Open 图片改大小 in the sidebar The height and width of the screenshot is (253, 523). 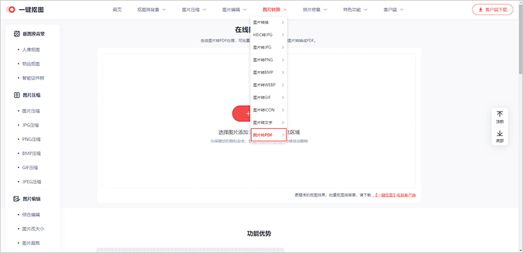33,229
